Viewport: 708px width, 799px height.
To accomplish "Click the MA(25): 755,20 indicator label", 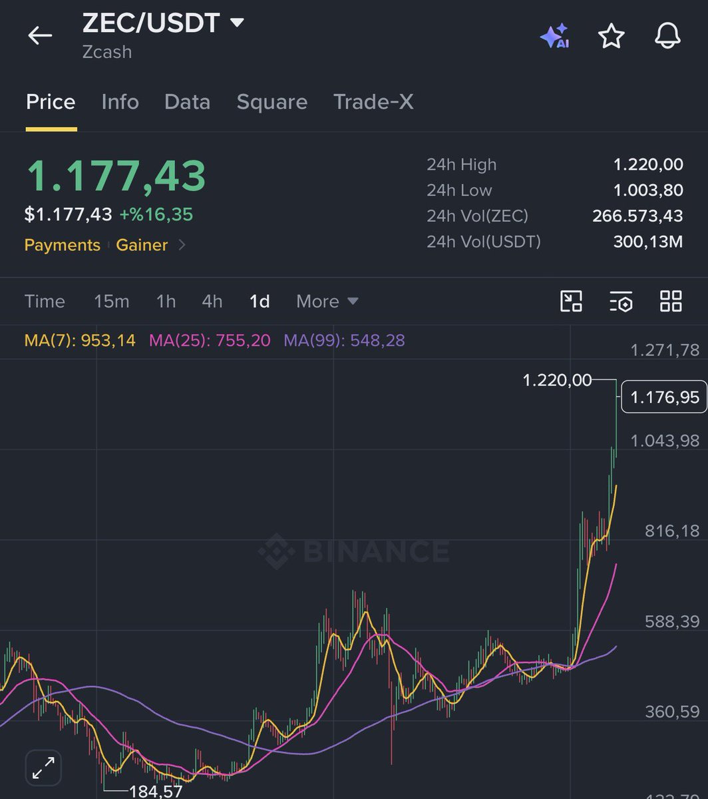I will tap(210, 341).
